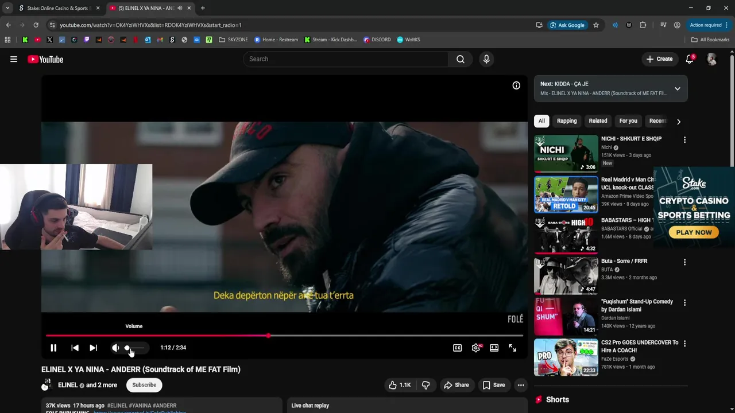Open more options for NICHI - SHKURT E SHQIP
Viewport: 735px width, 413px height.
684,140
